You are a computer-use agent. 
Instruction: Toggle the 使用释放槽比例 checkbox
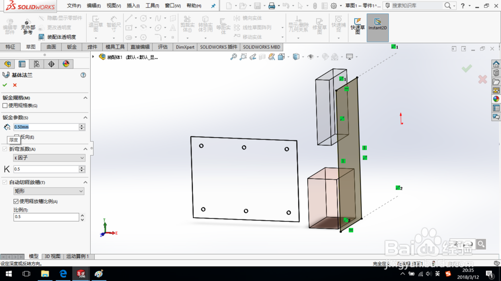(x=16, y=201)
